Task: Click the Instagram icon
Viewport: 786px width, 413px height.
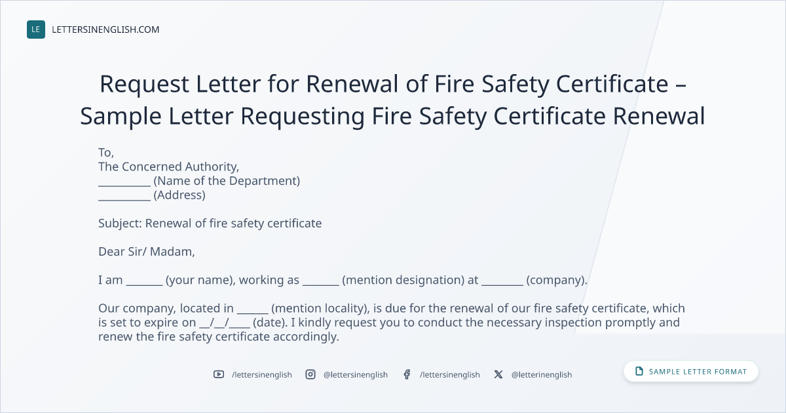Action: 310,374
